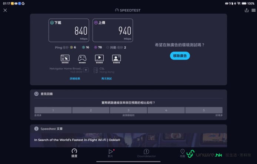Image resolution: width=257 pixels, height=164 pixels.
Task: Rate the connection 2 in feedback
Action: (x=91, y=110)
